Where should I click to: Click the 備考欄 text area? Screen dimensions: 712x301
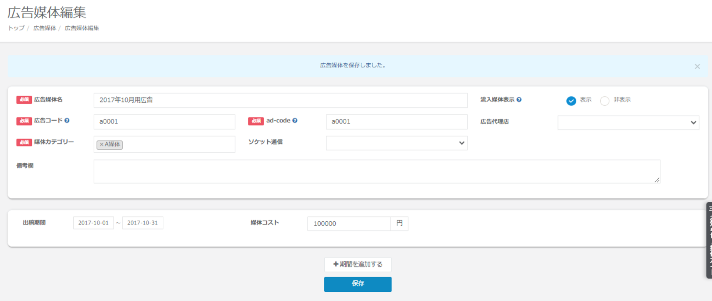376,171
